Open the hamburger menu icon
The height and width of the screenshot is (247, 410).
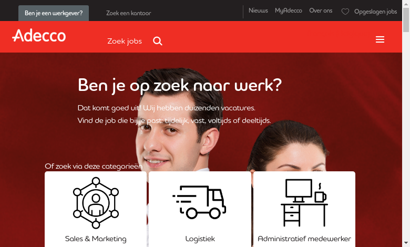pyautogui.click(x=380, y=39)
